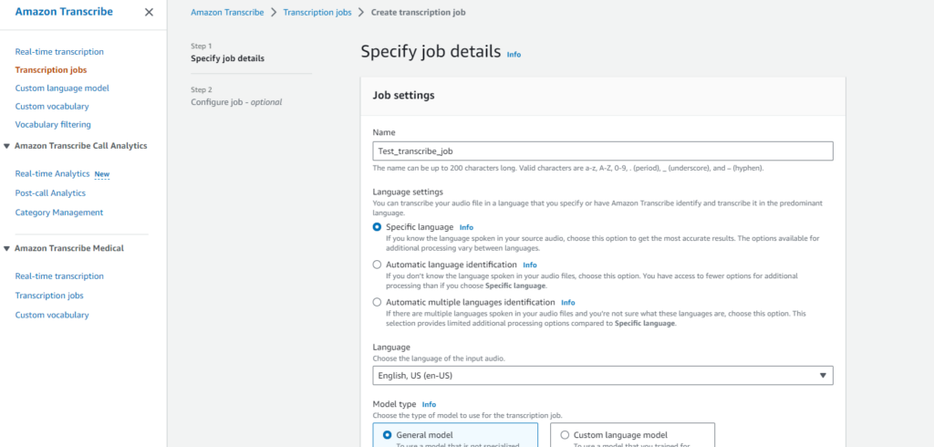934x447 pixels.
Task: Click Info link beside Specify job details
Action: (x=514, y=54)
